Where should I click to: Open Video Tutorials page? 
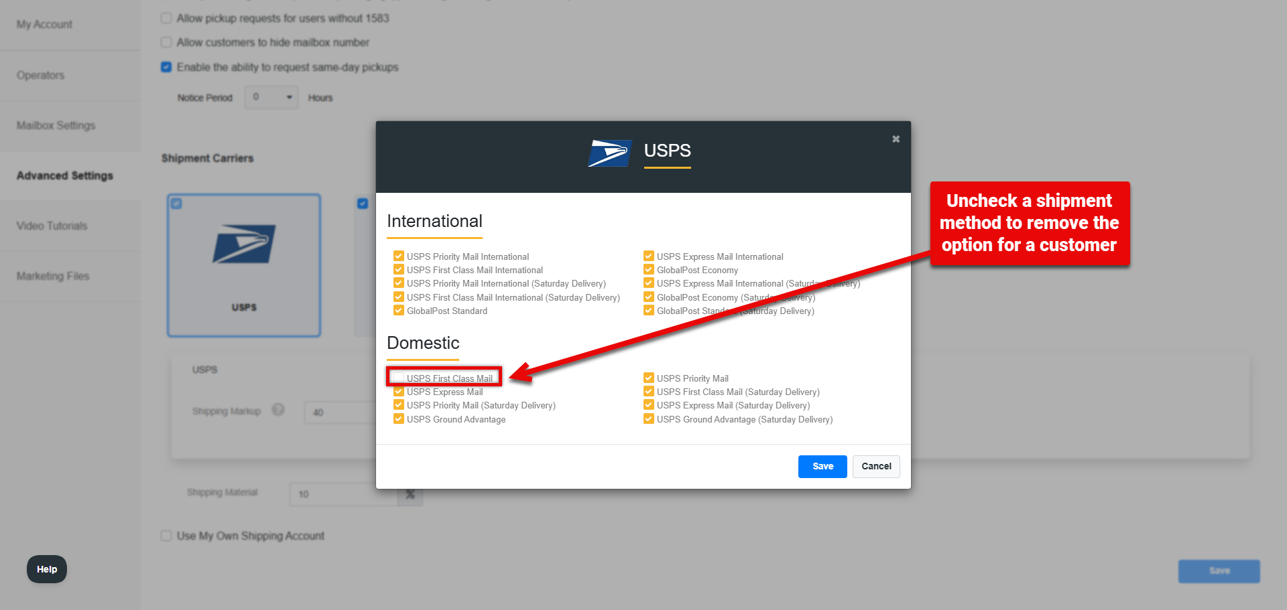coord(52,226)
